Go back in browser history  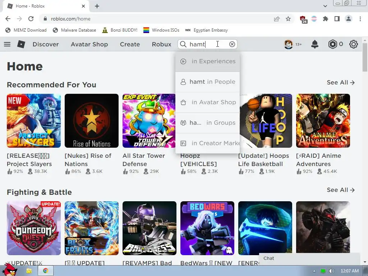(x=8, y=19)
